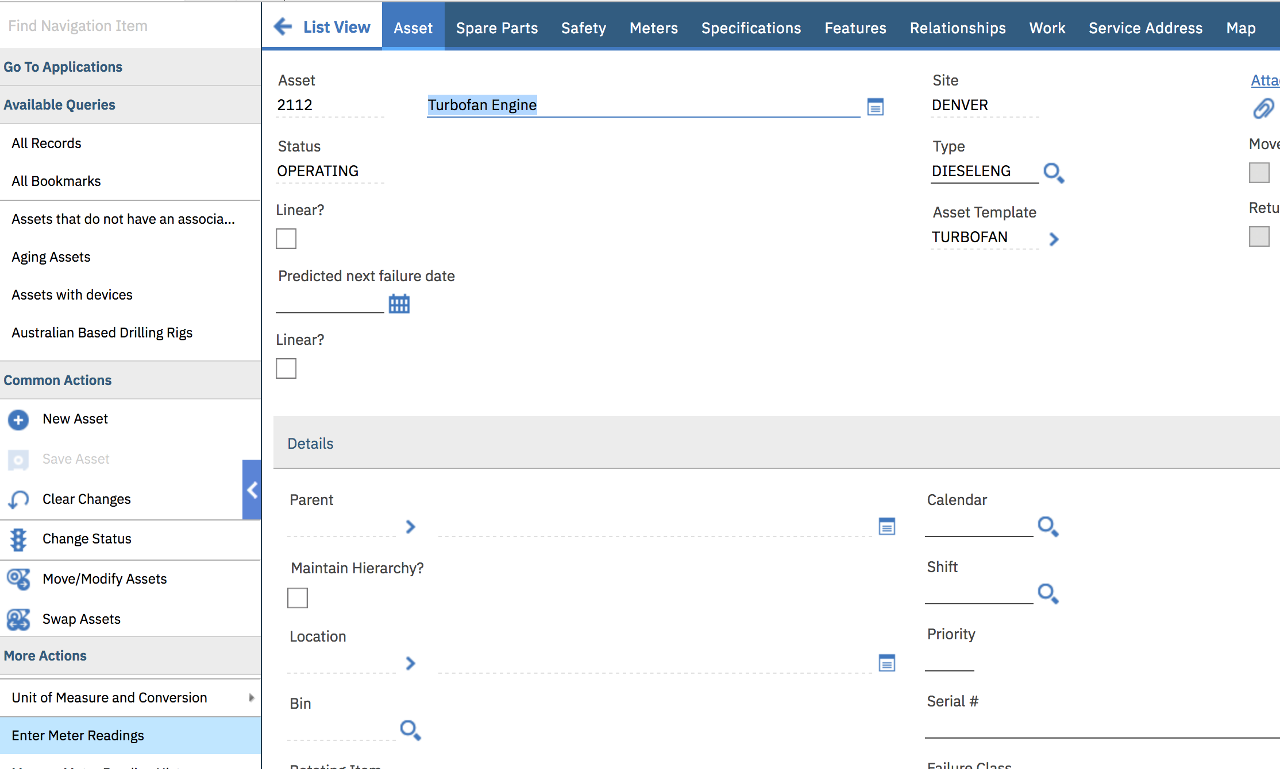Image resolution: width=1280 pixels, height=769 pixels.
Task: Click the Move/Modify Assets icon
Action: 18,579
